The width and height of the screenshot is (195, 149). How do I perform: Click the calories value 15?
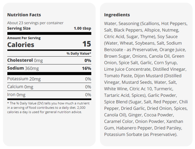87,44
